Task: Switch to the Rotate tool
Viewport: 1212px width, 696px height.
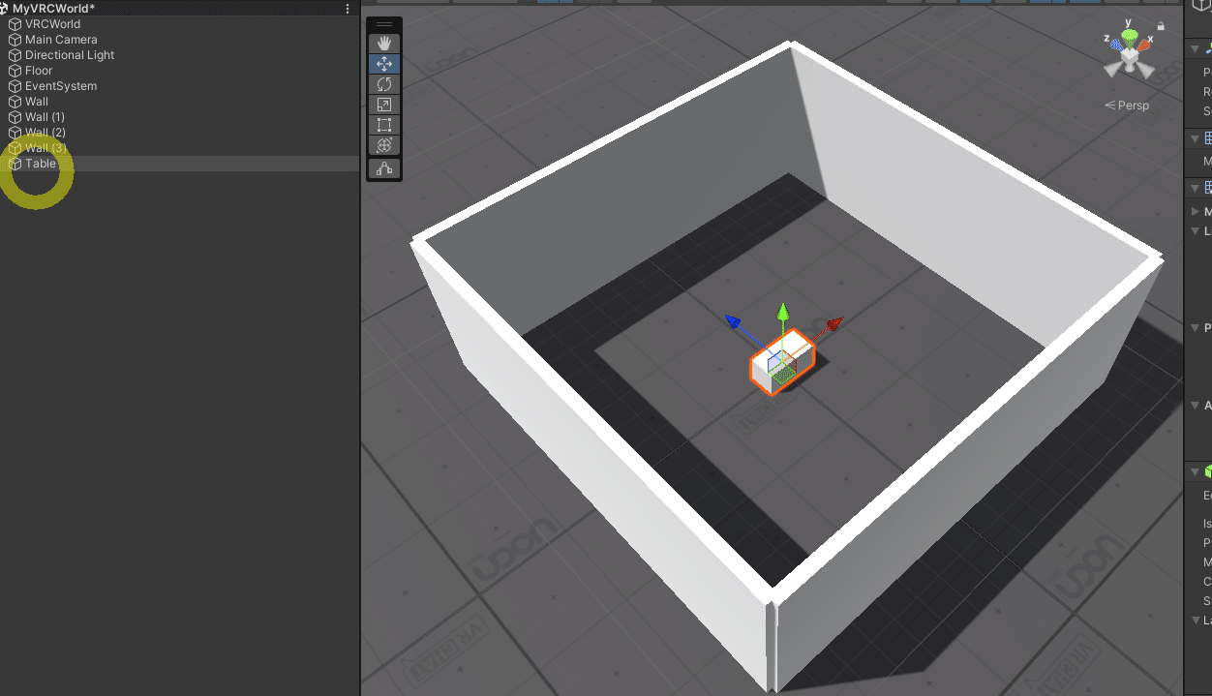Action: [x=384, y=84]
